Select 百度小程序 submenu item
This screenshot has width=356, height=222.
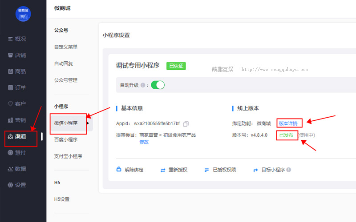[x=66, y=139]
